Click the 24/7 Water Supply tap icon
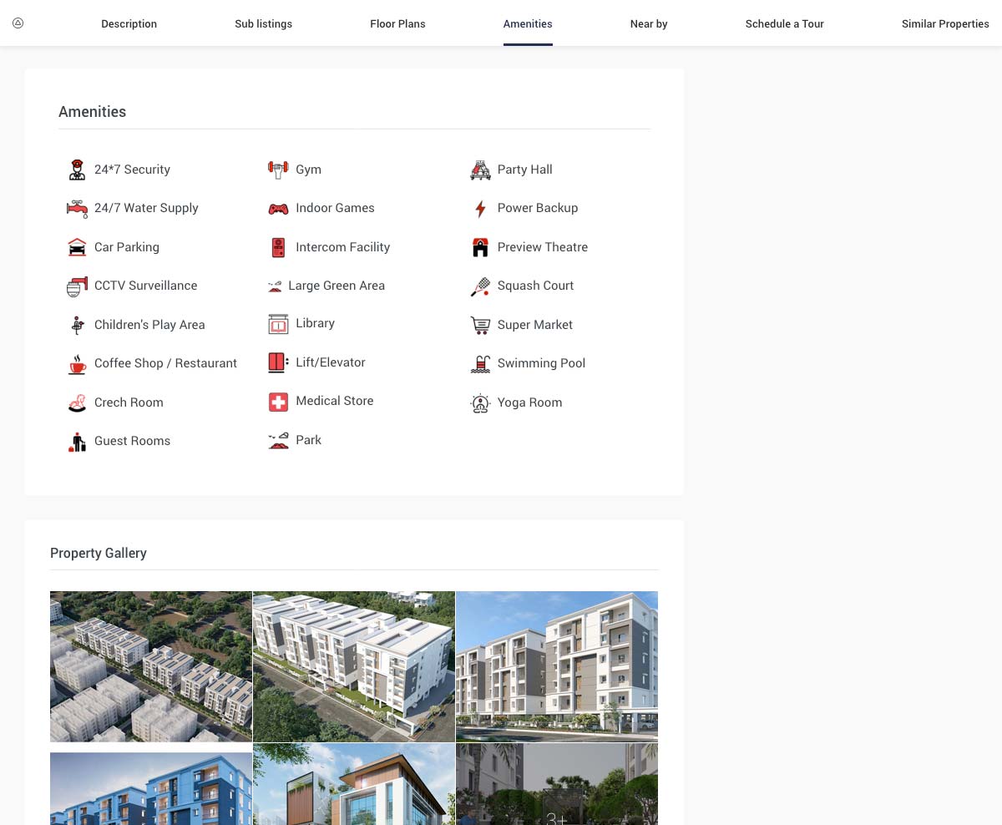This screenshot has width=1002, height=825. pyautogui.click(x=77, y=208)
